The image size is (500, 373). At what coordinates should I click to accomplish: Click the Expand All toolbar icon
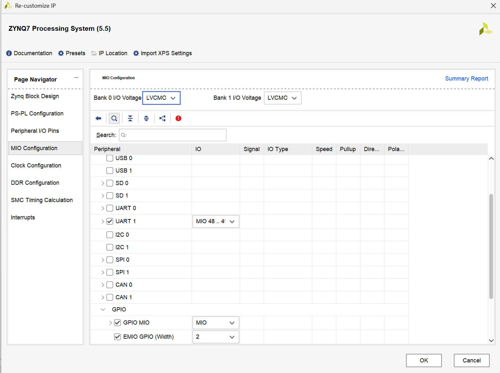(146, 118)
